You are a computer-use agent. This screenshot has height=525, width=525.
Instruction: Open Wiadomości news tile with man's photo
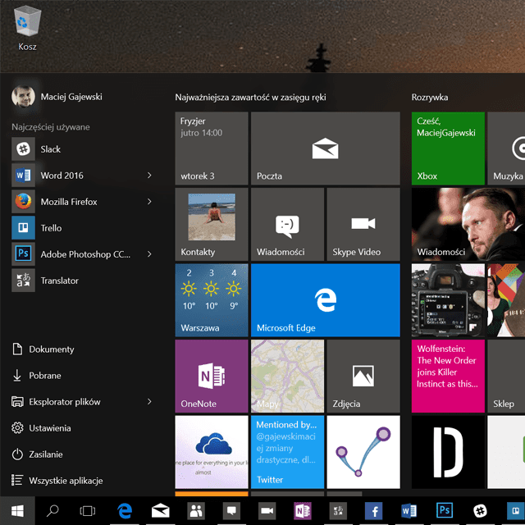[x=468, y=224]
